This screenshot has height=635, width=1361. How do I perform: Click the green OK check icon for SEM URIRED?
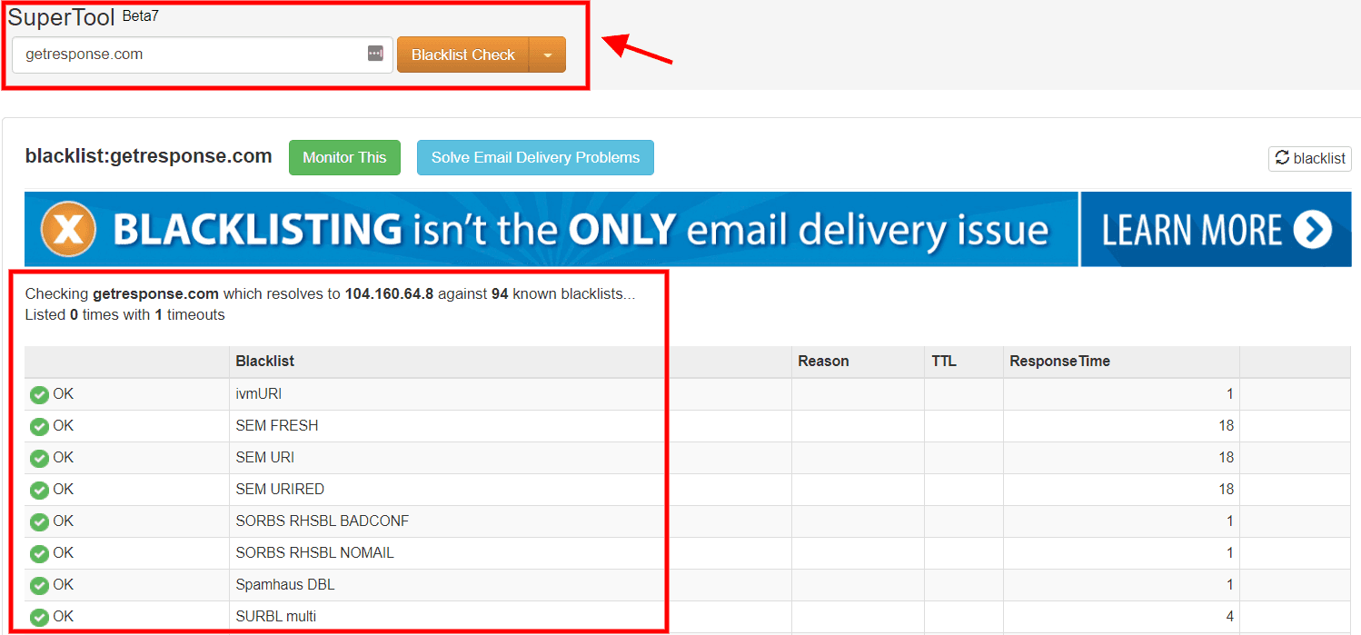click(x=39, y=490)
